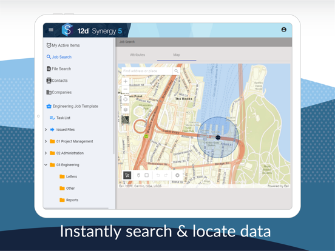Switch to the Map tab
335x251 pixels.
[177, 55]
